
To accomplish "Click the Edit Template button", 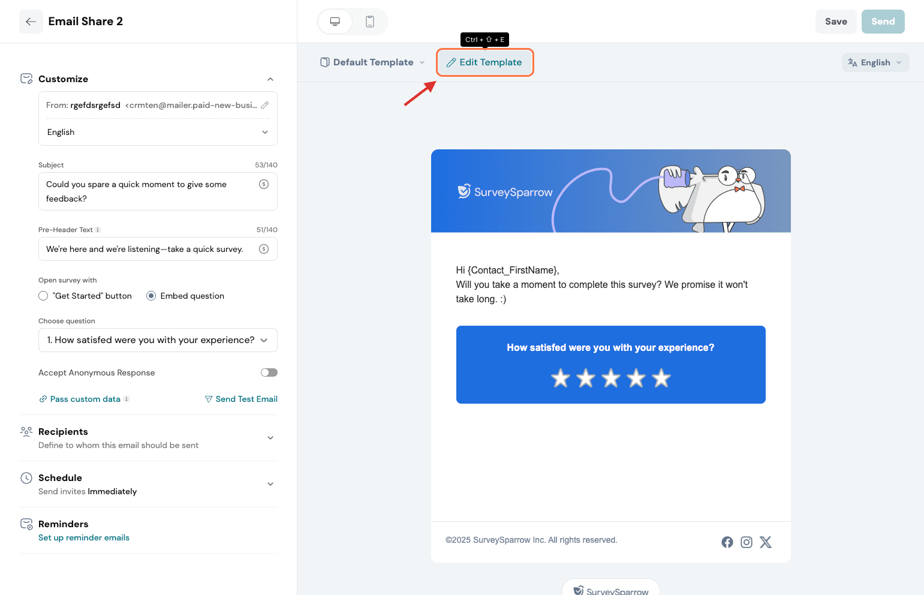I will [484, 62].
